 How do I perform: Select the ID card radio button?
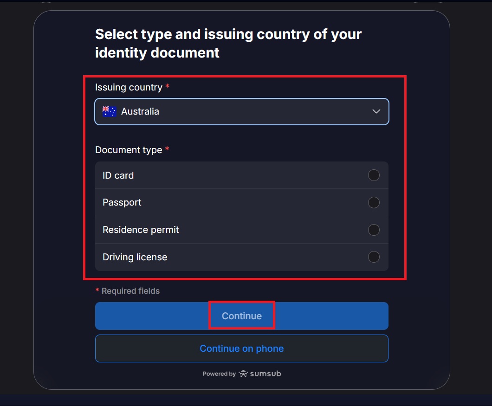click(374, 175)
